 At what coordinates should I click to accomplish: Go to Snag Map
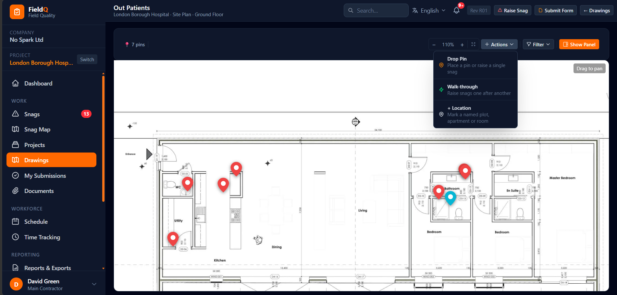pyautogui.click(x=51, y=130)
